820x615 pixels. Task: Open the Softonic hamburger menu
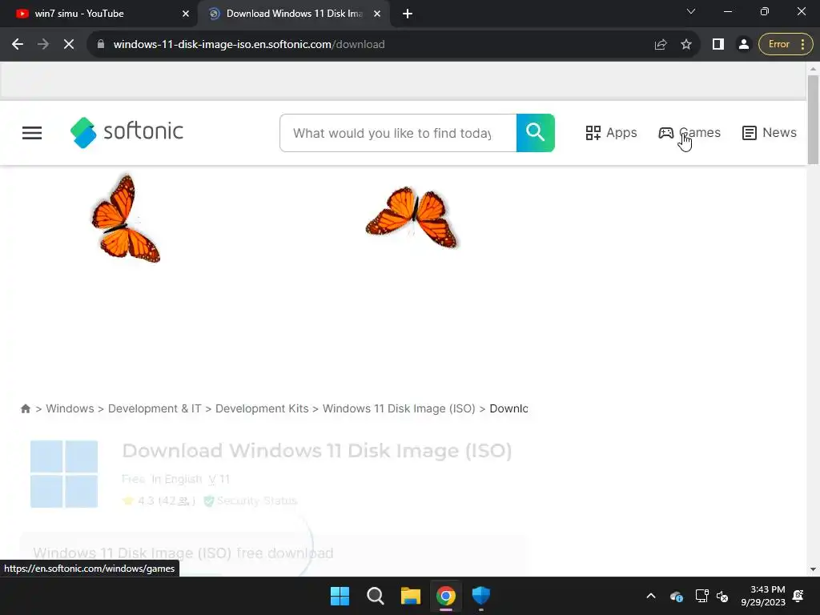click(x=32, y=133)
